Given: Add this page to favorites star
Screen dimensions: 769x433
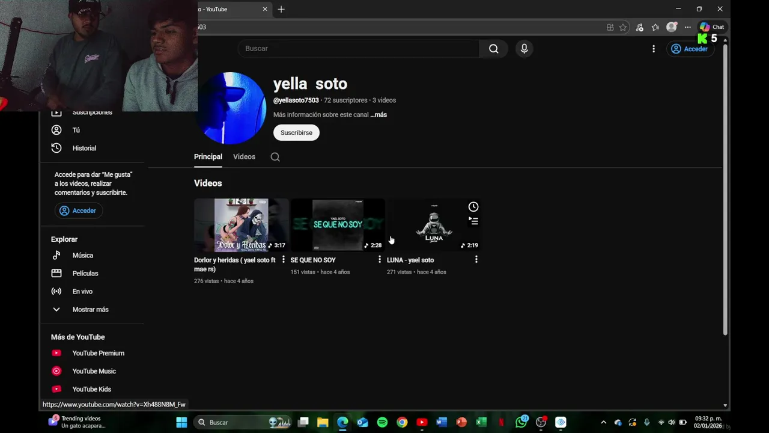Looking at the screenshot, I should click(x=623, y=27).
